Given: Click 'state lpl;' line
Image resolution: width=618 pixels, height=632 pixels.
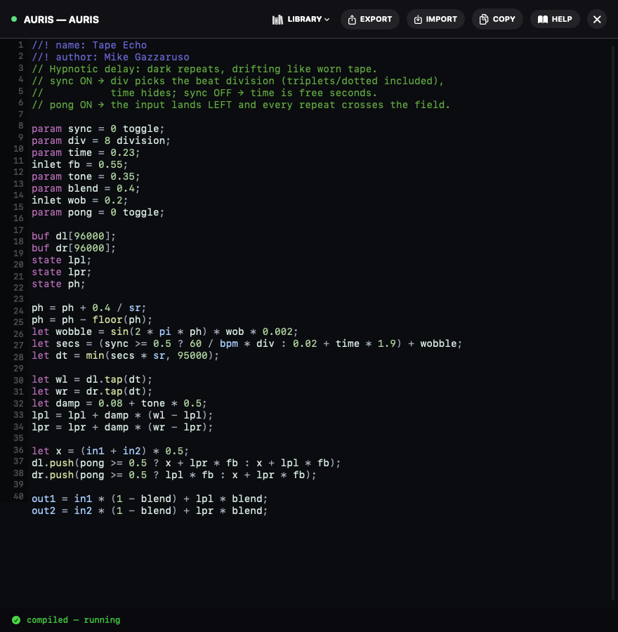Looking at the screenshot, I should point(62,260).
